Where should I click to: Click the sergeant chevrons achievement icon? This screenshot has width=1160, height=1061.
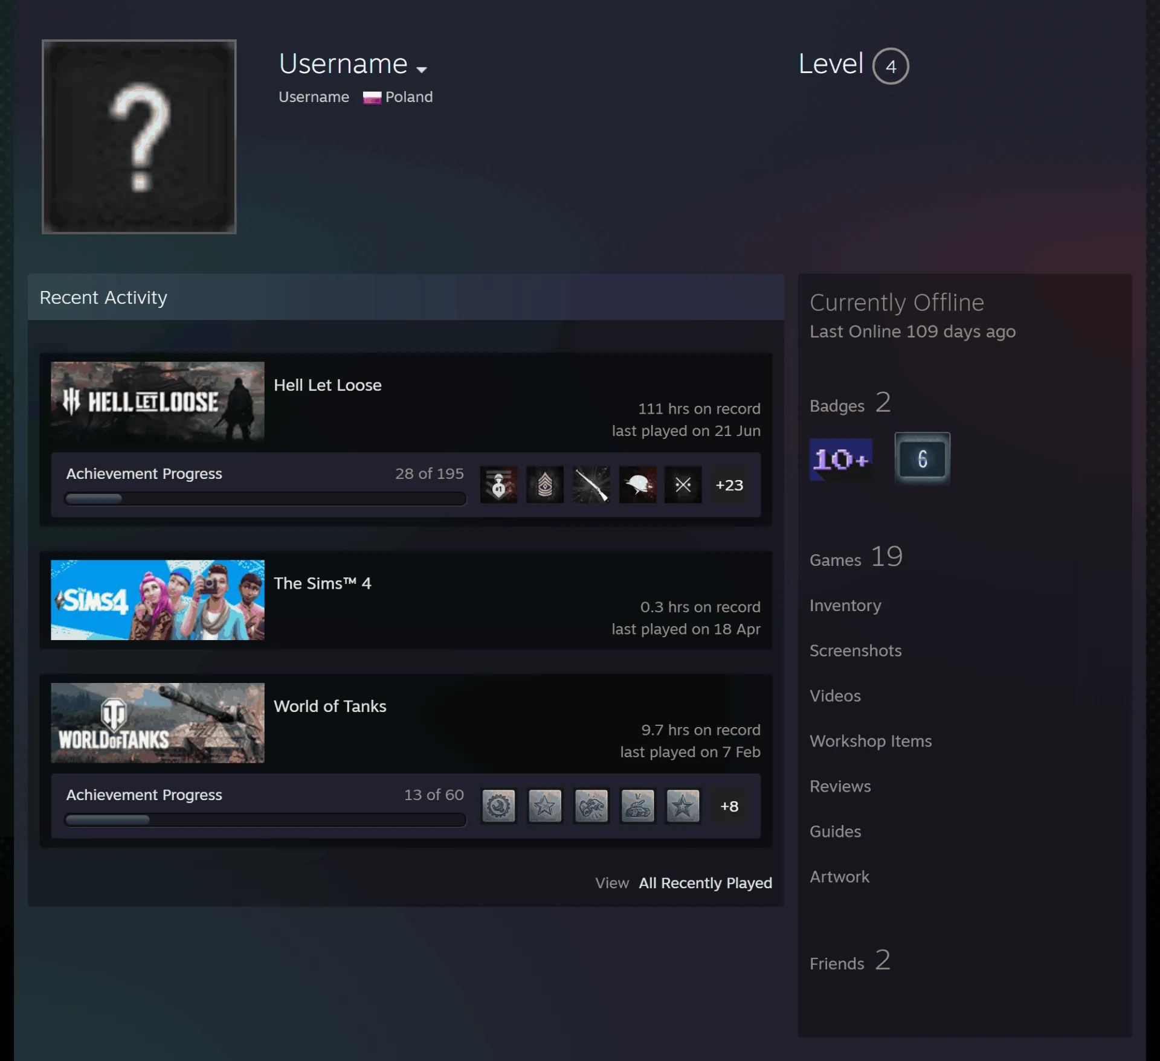(x=545, y=484)
